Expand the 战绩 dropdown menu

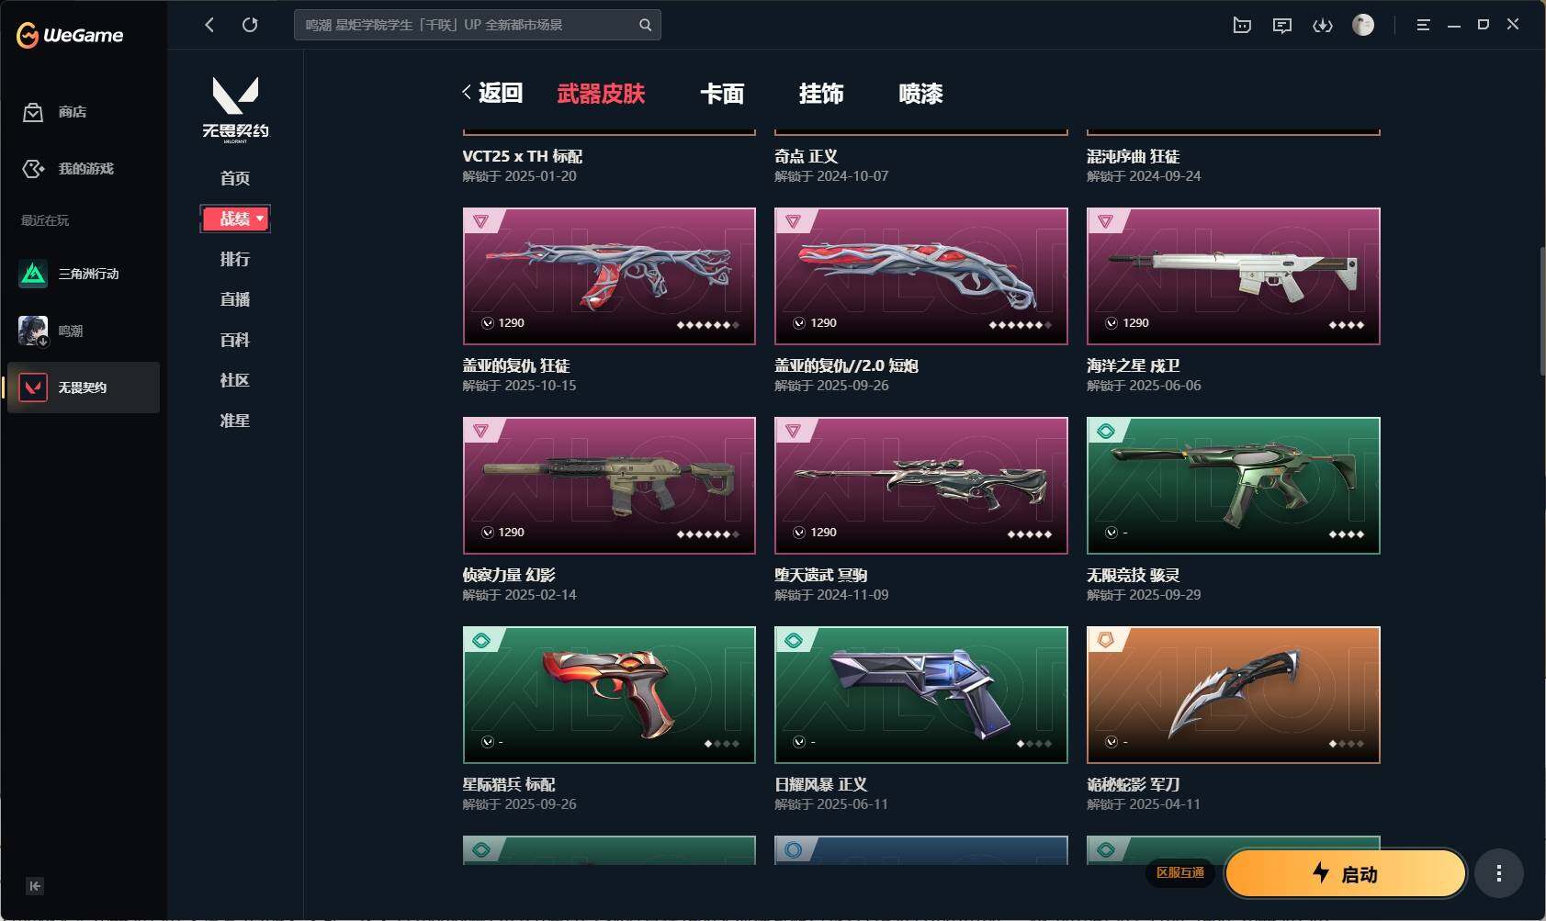[235, 219]
